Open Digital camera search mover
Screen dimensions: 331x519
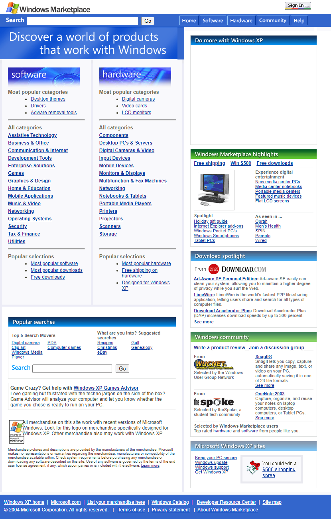pyautogui.click(x=26, y=343)
